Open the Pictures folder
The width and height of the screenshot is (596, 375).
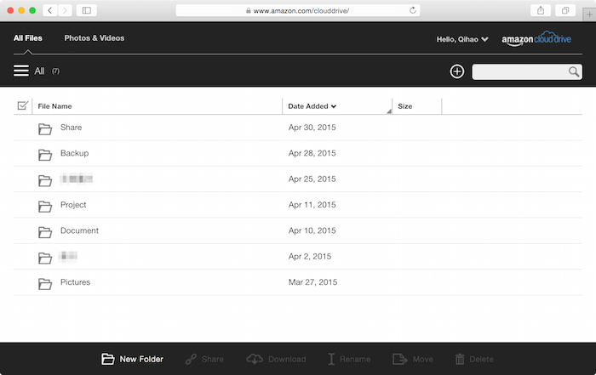tap(75, 282)
